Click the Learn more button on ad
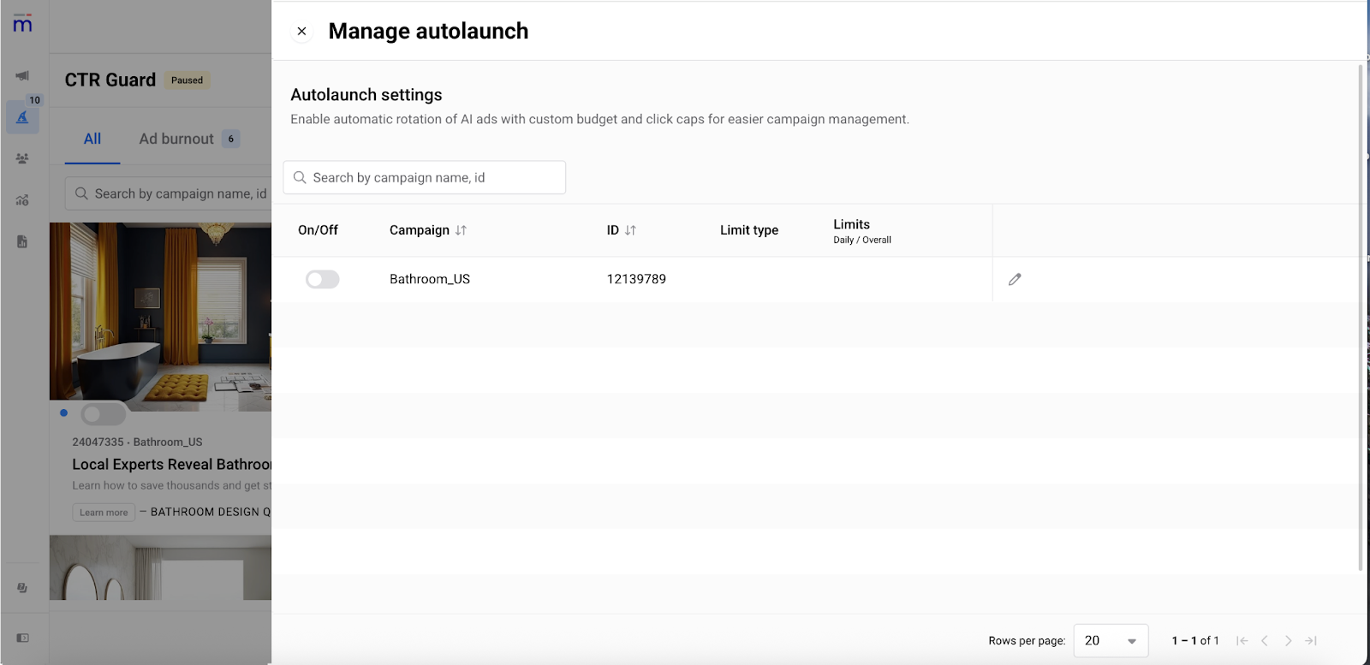 click(x=104, y=513)
